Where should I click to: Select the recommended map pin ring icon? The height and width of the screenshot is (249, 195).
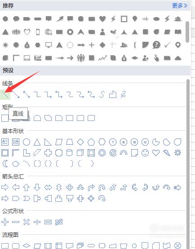pyautogui.click(x=178, y=45)
